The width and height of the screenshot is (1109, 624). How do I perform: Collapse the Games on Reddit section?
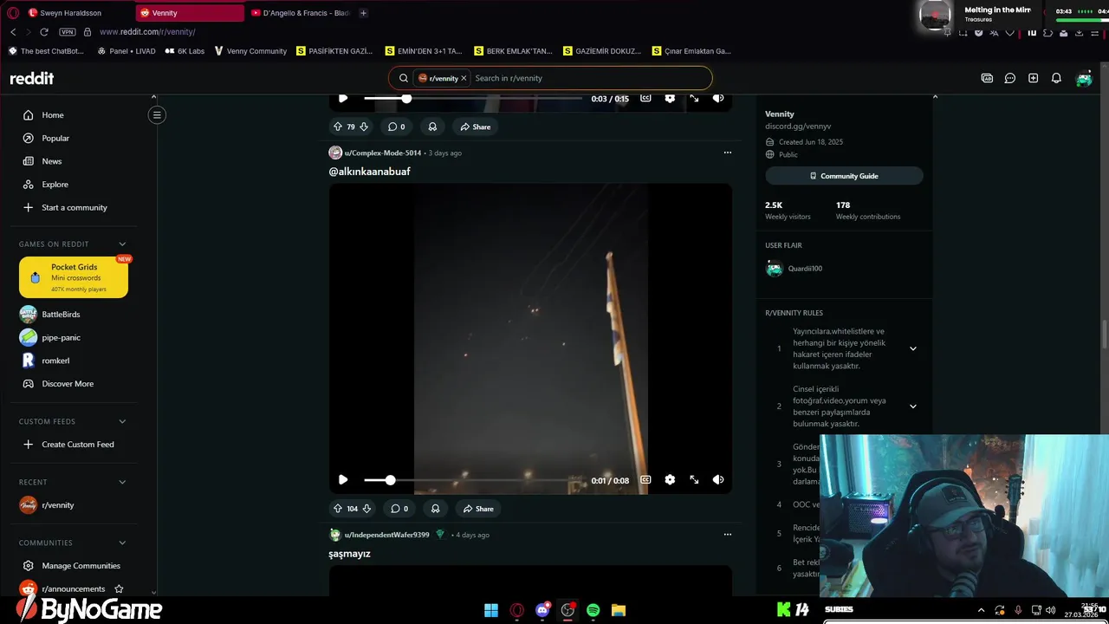click(122, 244)
